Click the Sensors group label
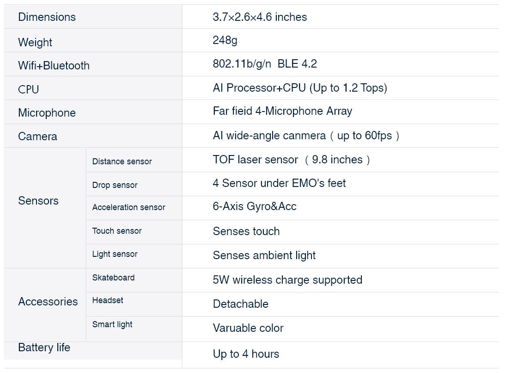This screenshot has width=506, height=373. click(x=38, y=201)
